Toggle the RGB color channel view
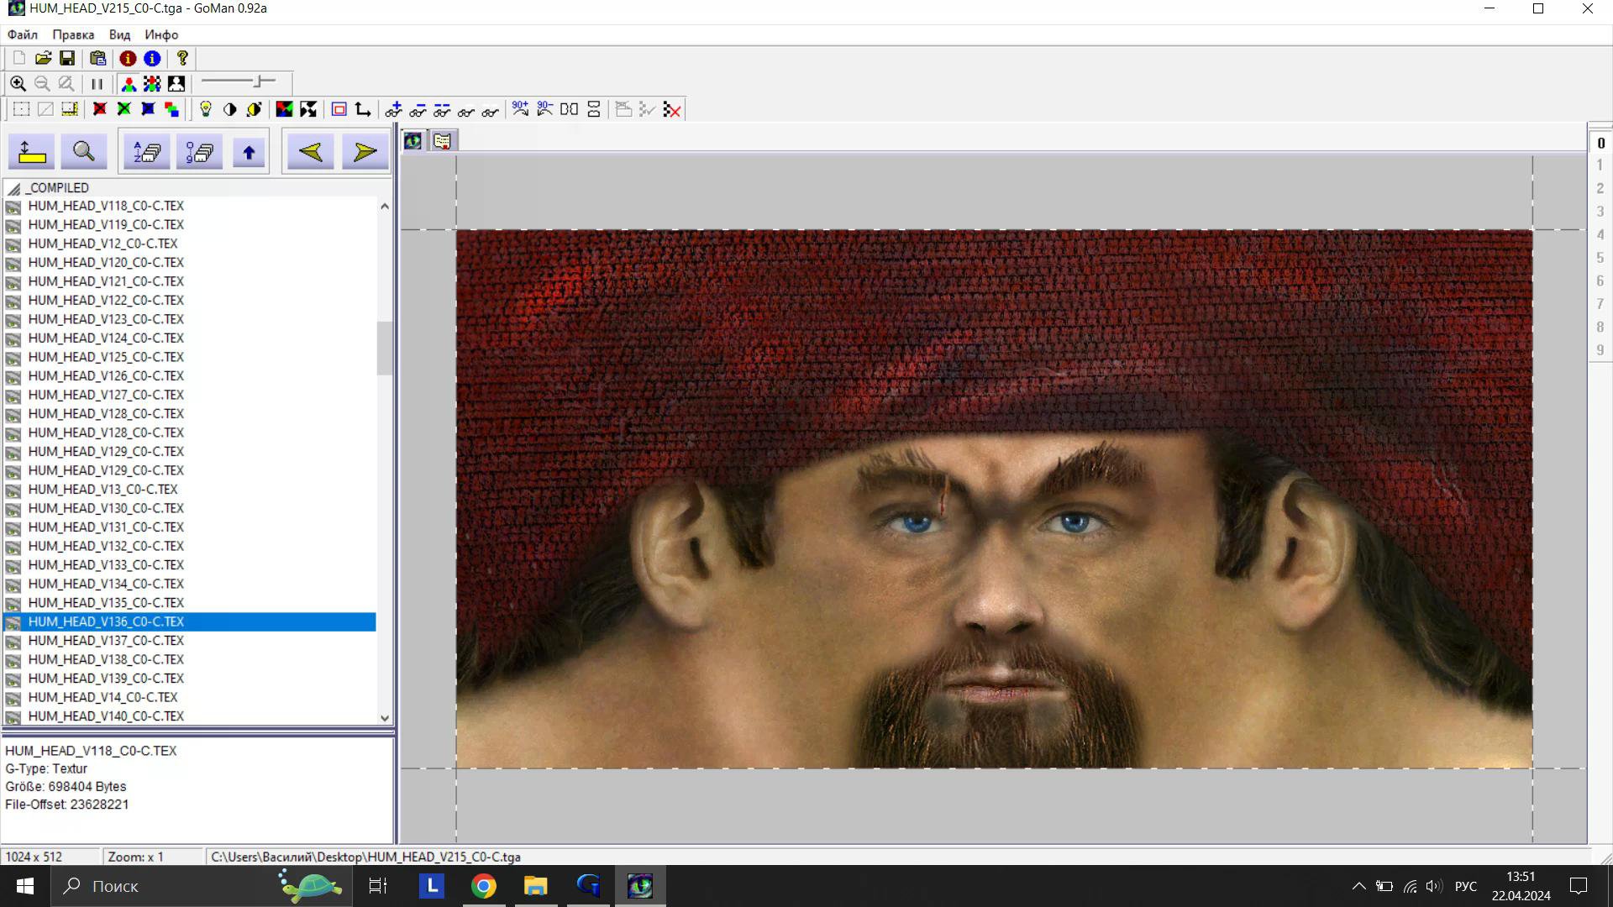Screen dimensions: 1613x907 (129, 84)
